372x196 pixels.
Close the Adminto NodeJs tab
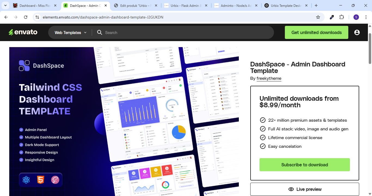click(257, 5)
